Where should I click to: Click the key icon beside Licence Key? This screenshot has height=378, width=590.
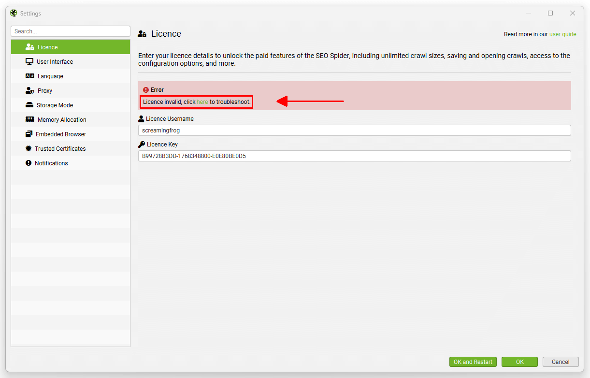coord(142,144)
